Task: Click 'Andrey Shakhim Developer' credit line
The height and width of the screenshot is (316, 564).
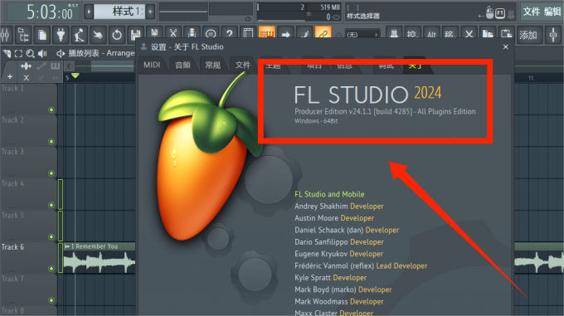Action: [x=339, y=207]
